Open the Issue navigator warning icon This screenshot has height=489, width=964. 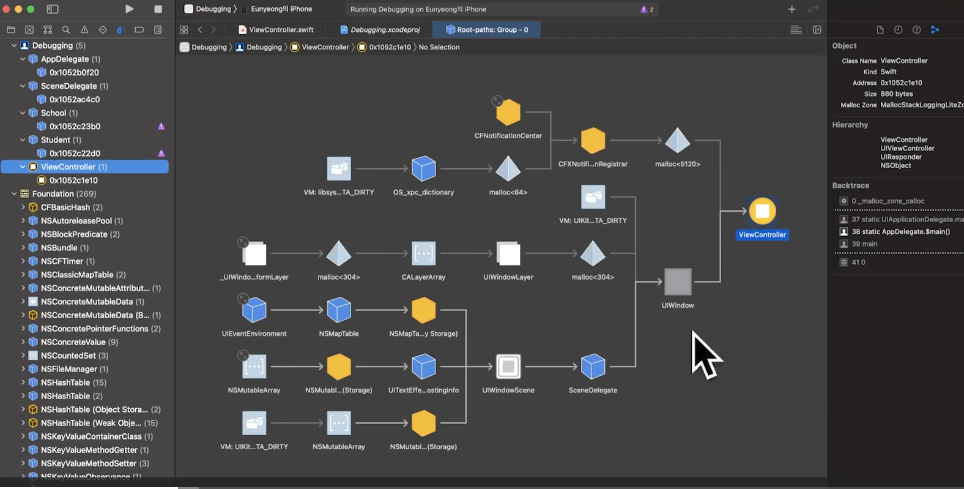tap(84, 29)
